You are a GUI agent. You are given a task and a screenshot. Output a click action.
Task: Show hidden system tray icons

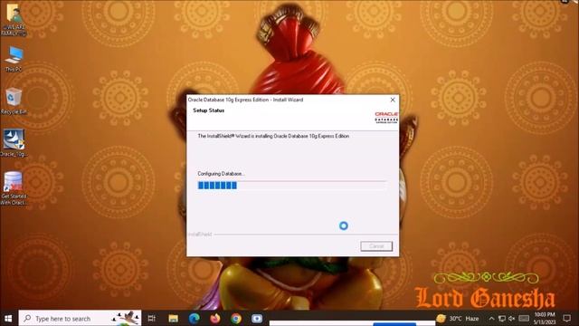point(491,318)
